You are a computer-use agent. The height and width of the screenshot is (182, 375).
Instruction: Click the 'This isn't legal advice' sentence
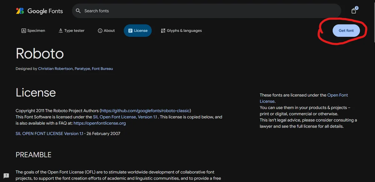click(x=308, y=123)
